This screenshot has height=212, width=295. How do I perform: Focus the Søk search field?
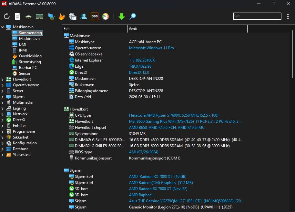coord(257,16)
